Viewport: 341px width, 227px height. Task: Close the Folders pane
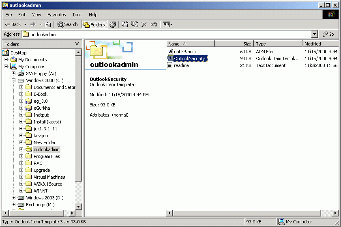(77, 44)
